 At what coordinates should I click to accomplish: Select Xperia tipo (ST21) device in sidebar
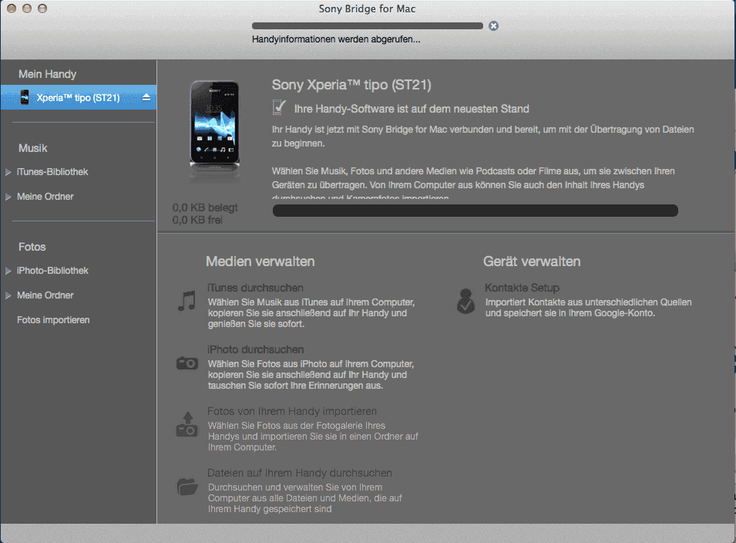coord(79,97)
